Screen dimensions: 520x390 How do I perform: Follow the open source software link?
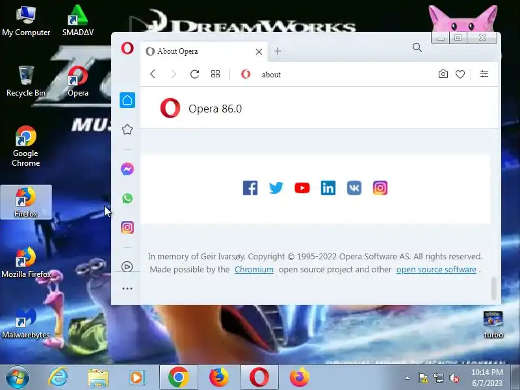(436, 270)
